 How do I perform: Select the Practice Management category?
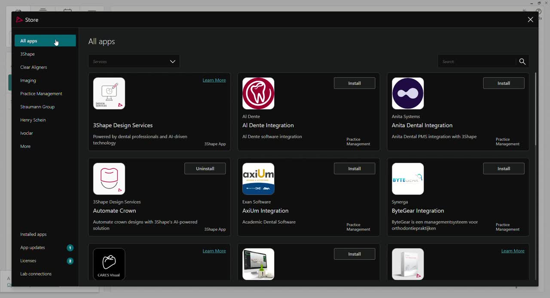point(41,94)
